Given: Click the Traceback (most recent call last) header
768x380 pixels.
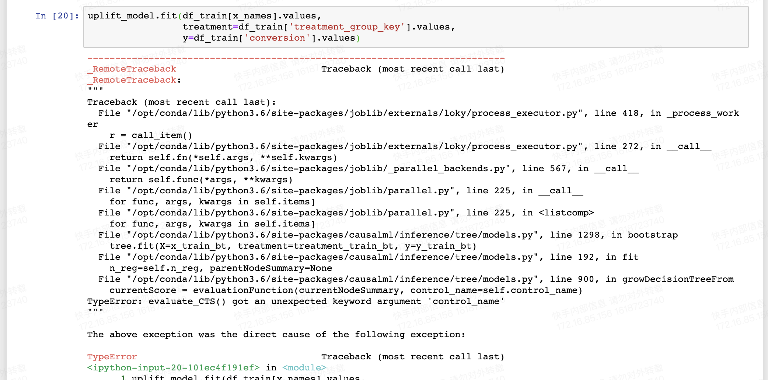Looking at the screenshot, I should [x=413, y=69].
